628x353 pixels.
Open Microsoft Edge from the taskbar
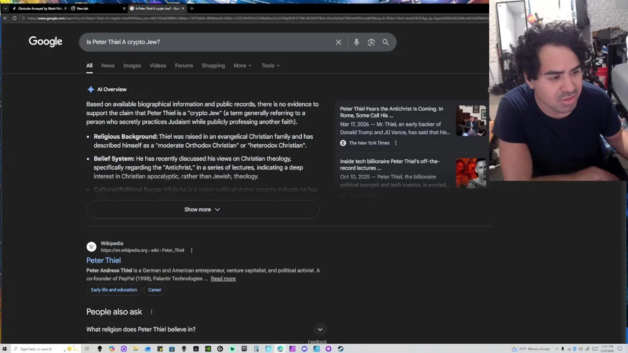coord(280,349)
